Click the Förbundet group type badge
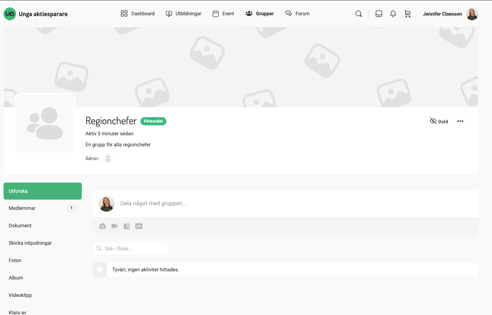 pyautogui.click(x=153, y=121)
